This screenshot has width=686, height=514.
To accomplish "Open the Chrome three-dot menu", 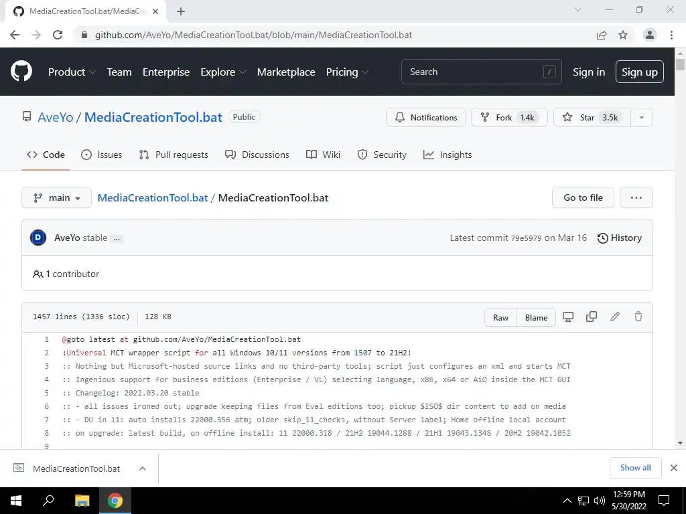I will click(x=671, y=35).
